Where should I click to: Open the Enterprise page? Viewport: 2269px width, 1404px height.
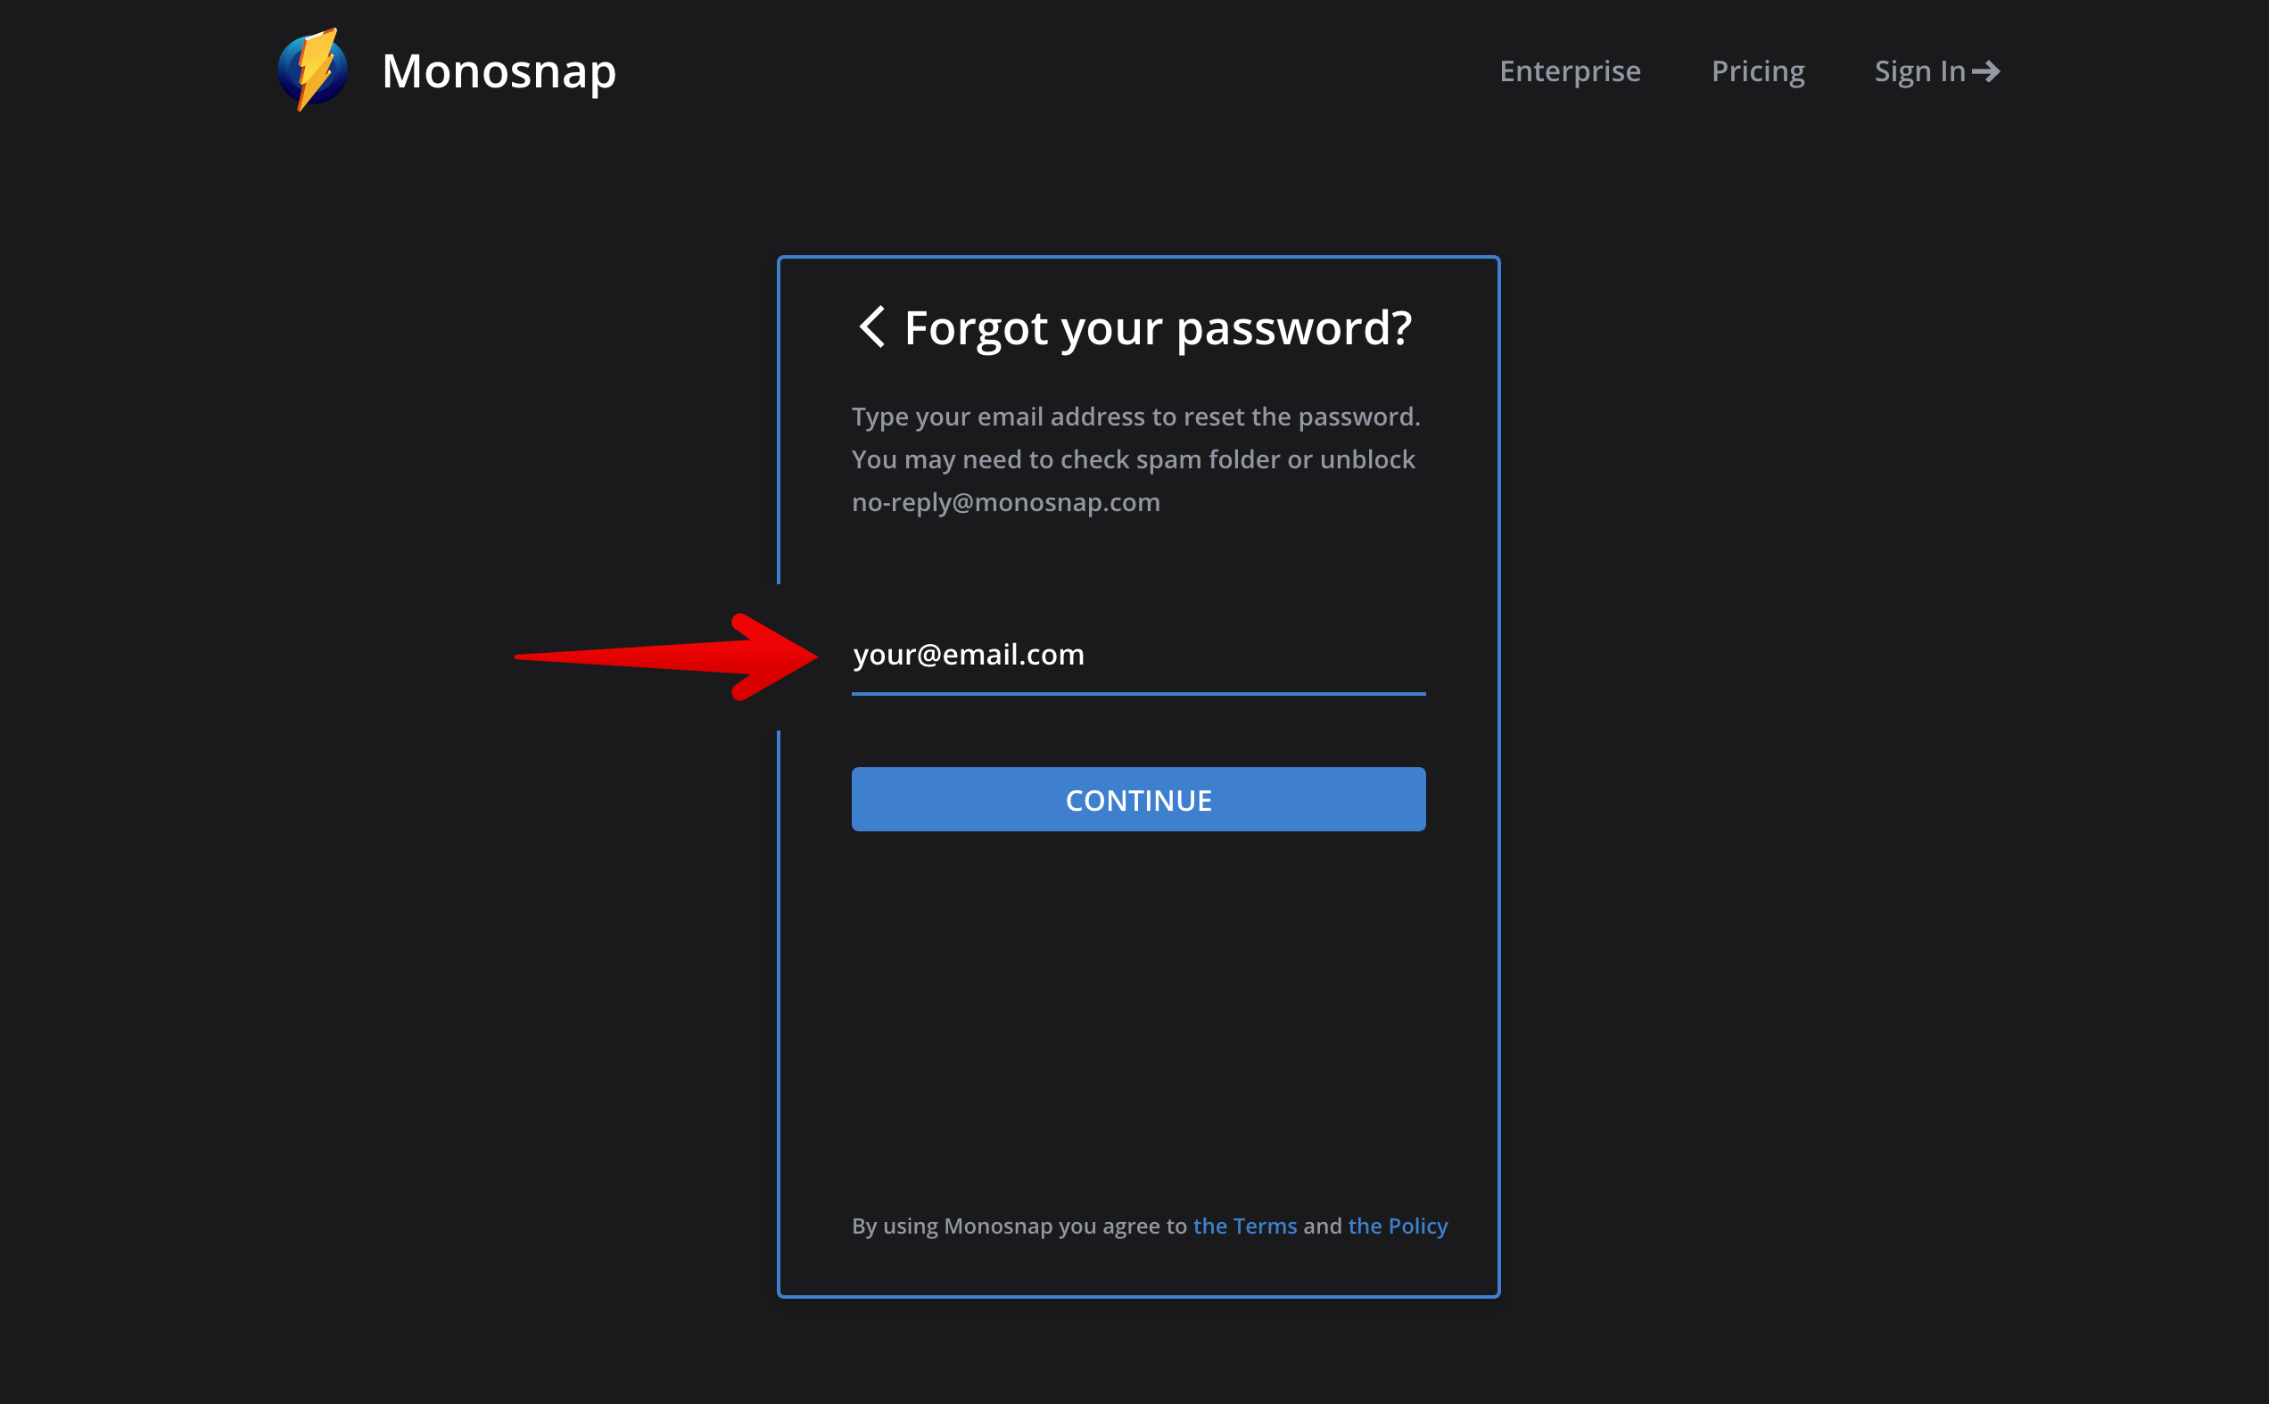[1570, 71]
